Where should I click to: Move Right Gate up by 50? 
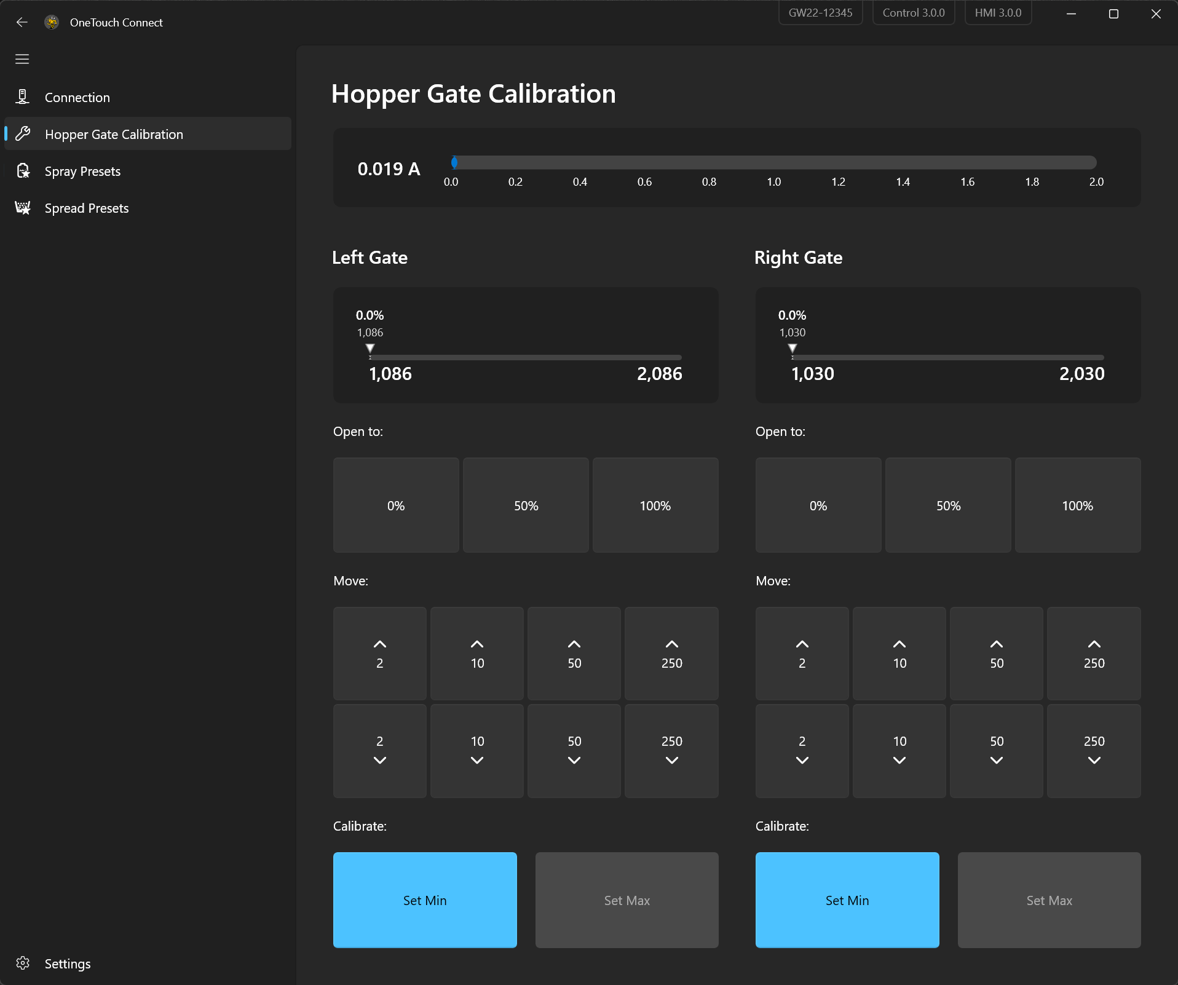tap(997, 654)
